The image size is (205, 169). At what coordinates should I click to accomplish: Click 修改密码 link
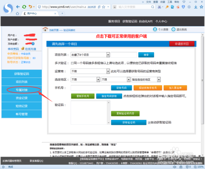(x=13, y=49)
